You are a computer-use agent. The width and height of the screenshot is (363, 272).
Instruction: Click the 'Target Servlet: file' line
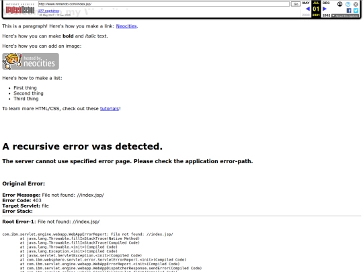click(x=26, y=206)
